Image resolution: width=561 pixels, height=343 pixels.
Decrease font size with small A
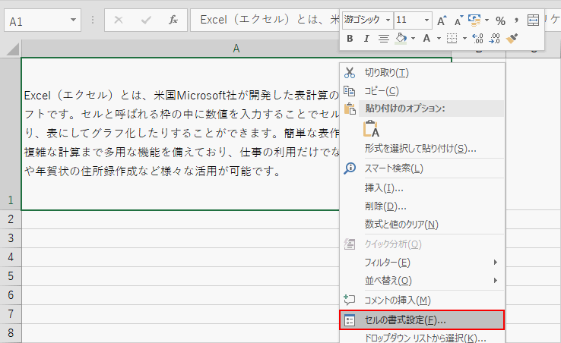(x=458, y=20)
